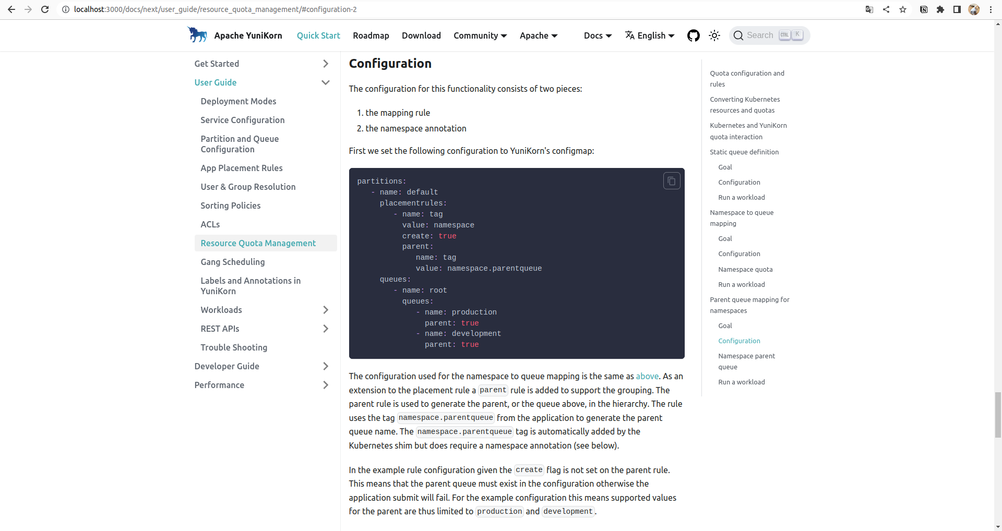Image resolution: width=1002 pixels, height=531 pixels.
Task: Go back in browser history
Action: point(11,9)
